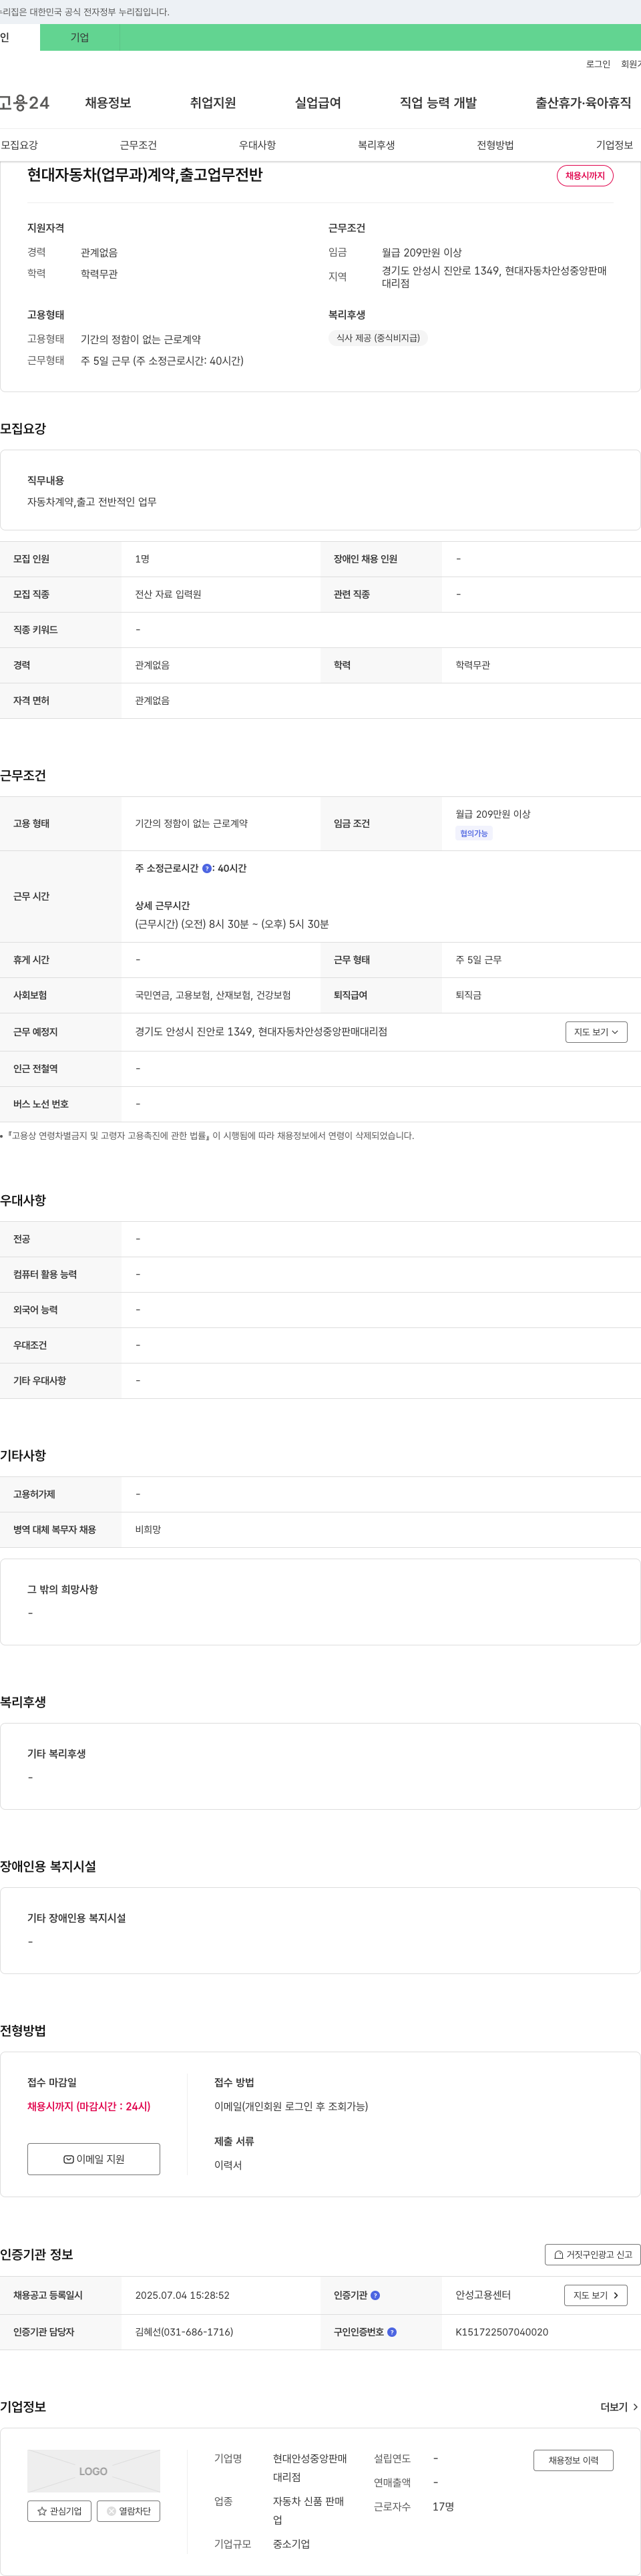
Task: Open 지도 보기 for 안성고용센터
Action: (x=595, y=2295)
